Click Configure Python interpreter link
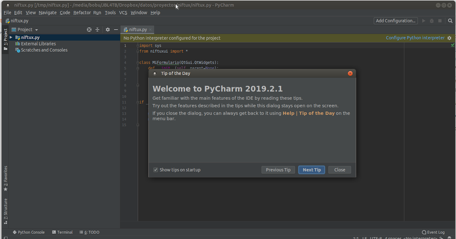The image size is (456, 239). (415, 38)
